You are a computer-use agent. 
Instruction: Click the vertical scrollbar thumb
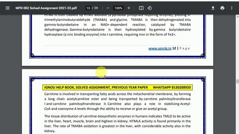pos(238,81)
